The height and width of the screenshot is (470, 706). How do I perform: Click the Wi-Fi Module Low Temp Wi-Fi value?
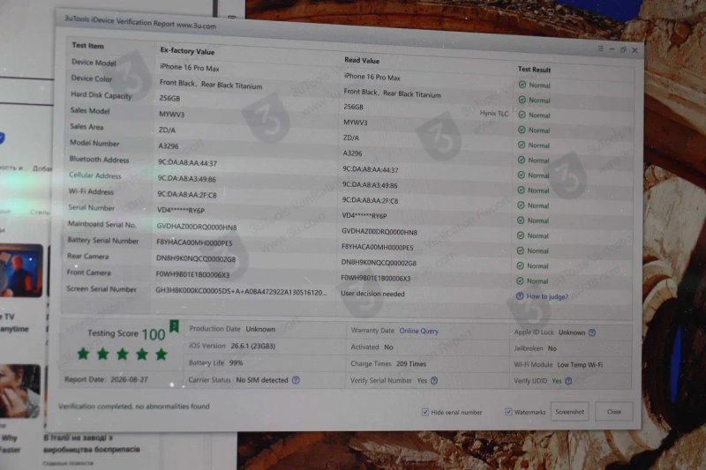[580, 365]
